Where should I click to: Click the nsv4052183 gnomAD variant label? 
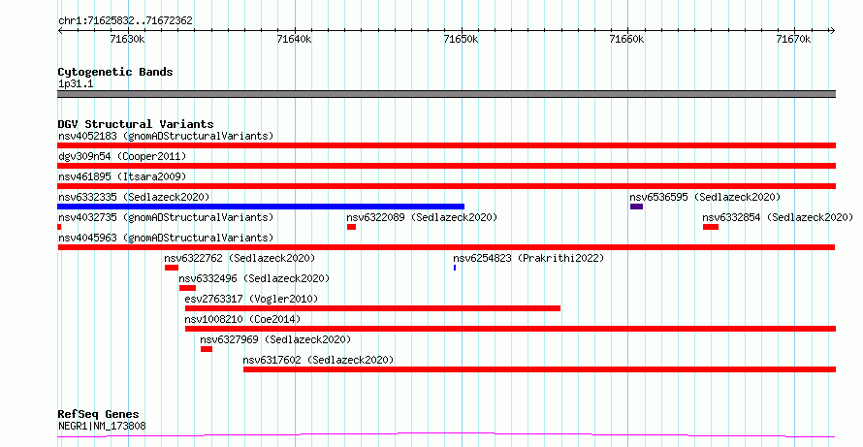166,136
